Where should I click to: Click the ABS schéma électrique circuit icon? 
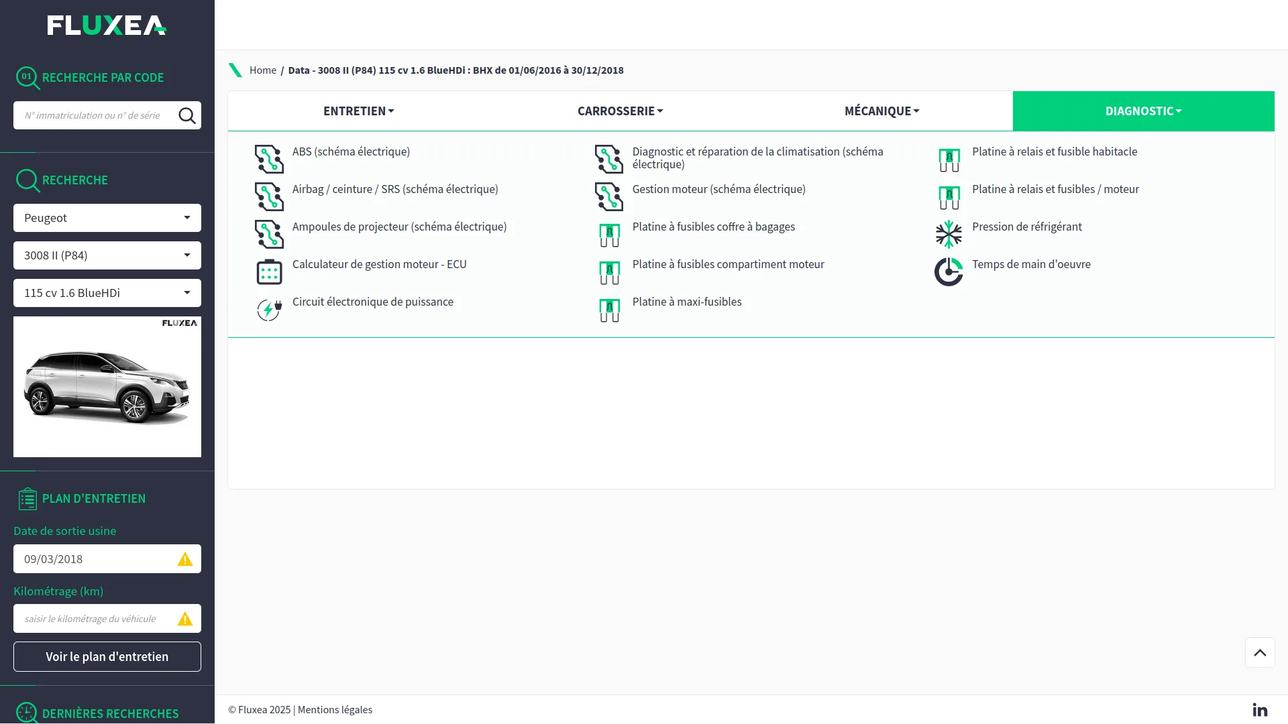click(x=269, y=159)
